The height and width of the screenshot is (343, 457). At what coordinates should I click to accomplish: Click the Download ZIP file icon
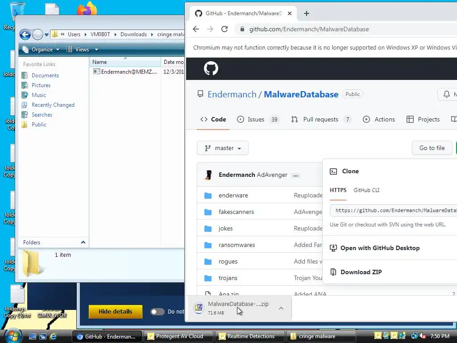coord(333,272)
